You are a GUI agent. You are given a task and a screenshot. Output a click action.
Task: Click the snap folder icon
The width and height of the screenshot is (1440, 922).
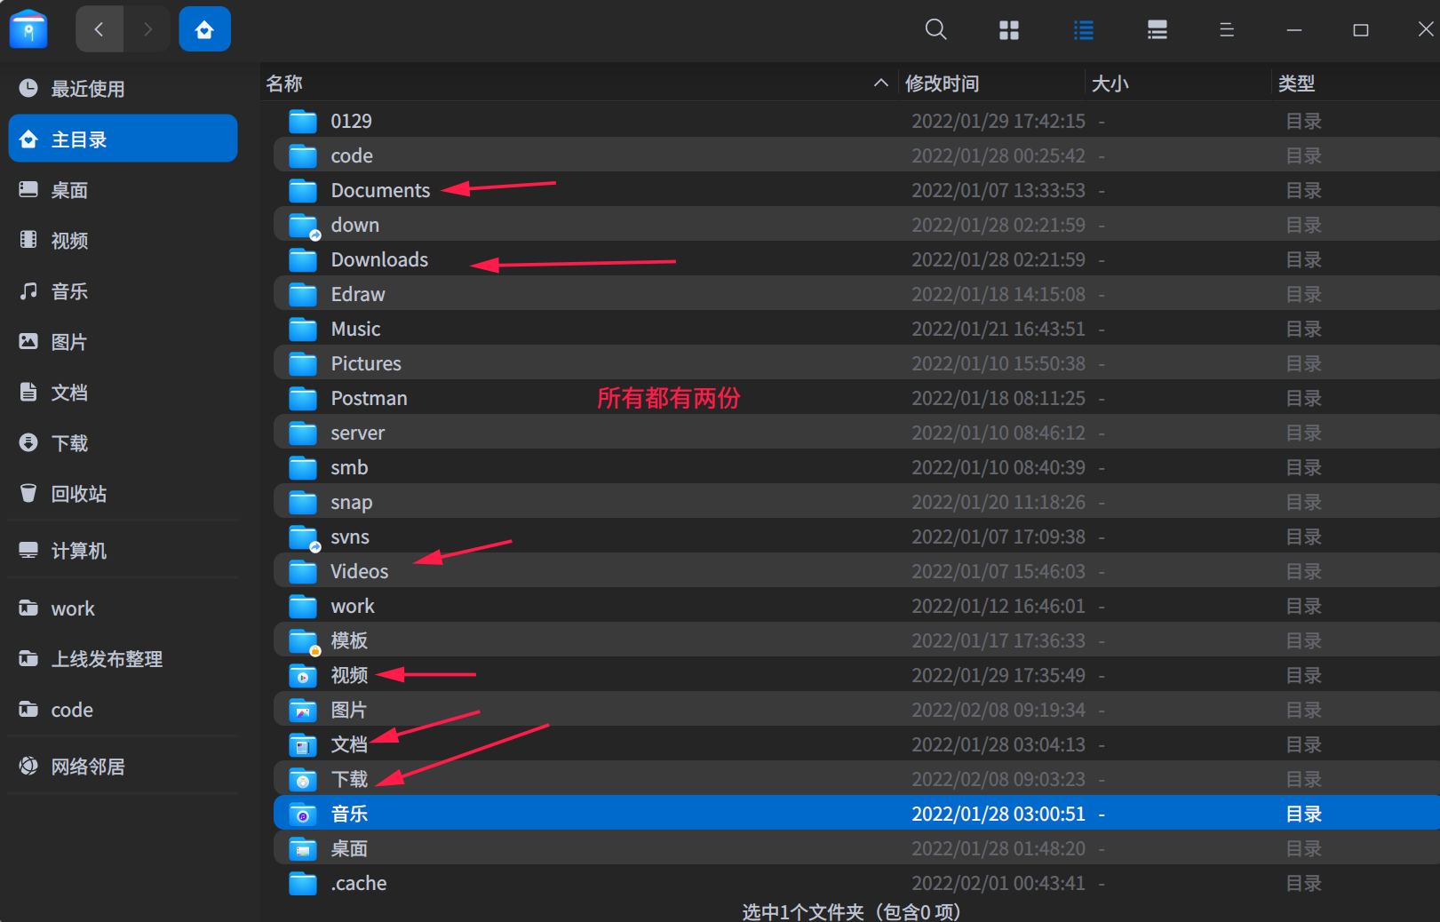303,502
